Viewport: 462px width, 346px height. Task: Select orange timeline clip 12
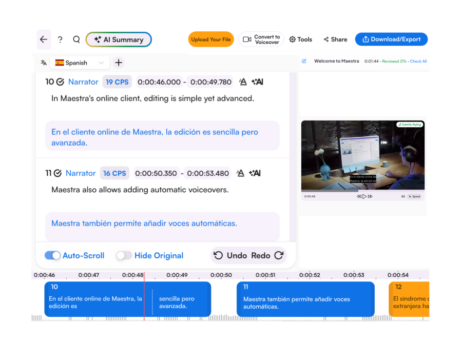pos(409,299)
